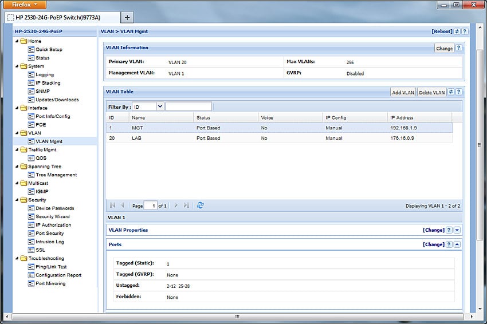
Task: Click the Reboot link
Action: [x=442, y=31]
